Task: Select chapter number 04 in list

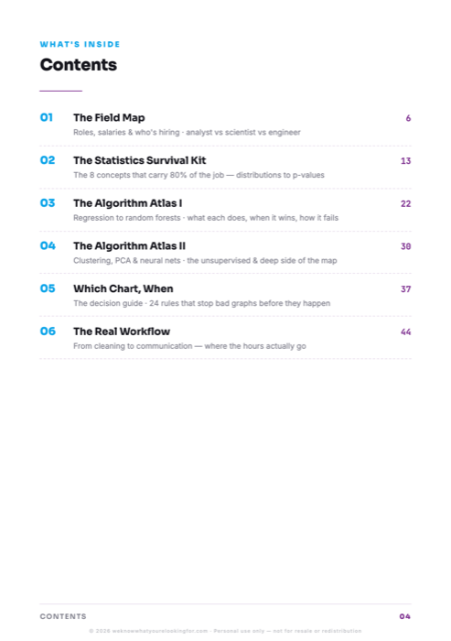Action: pos(48,245)
